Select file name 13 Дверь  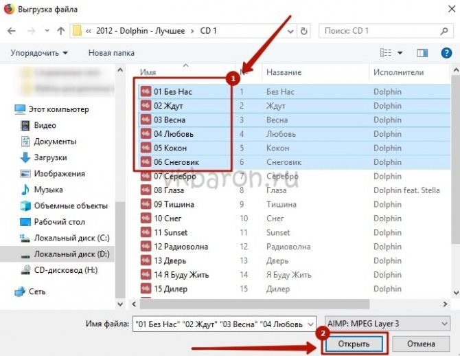(x=170, y=260)
